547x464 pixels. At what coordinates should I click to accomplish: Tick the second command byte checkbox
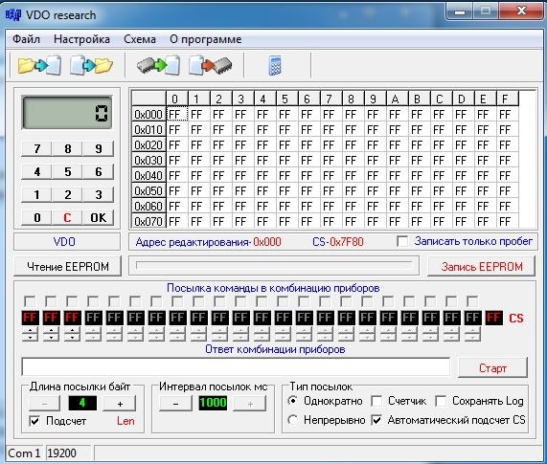pyautogui.click(x=51, y=301)
